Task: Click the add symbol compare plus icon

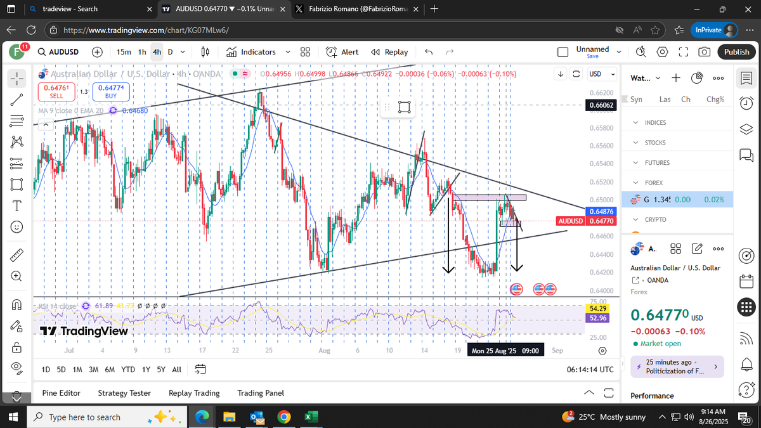Action: pos(98,52)
